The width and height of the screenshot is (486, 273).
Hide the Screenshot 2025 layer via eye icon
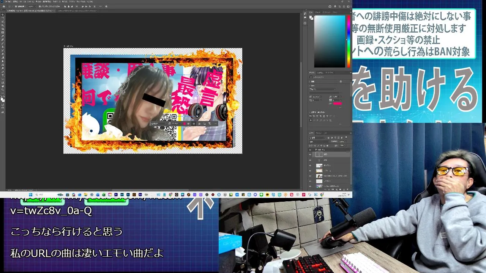(310, 176)
